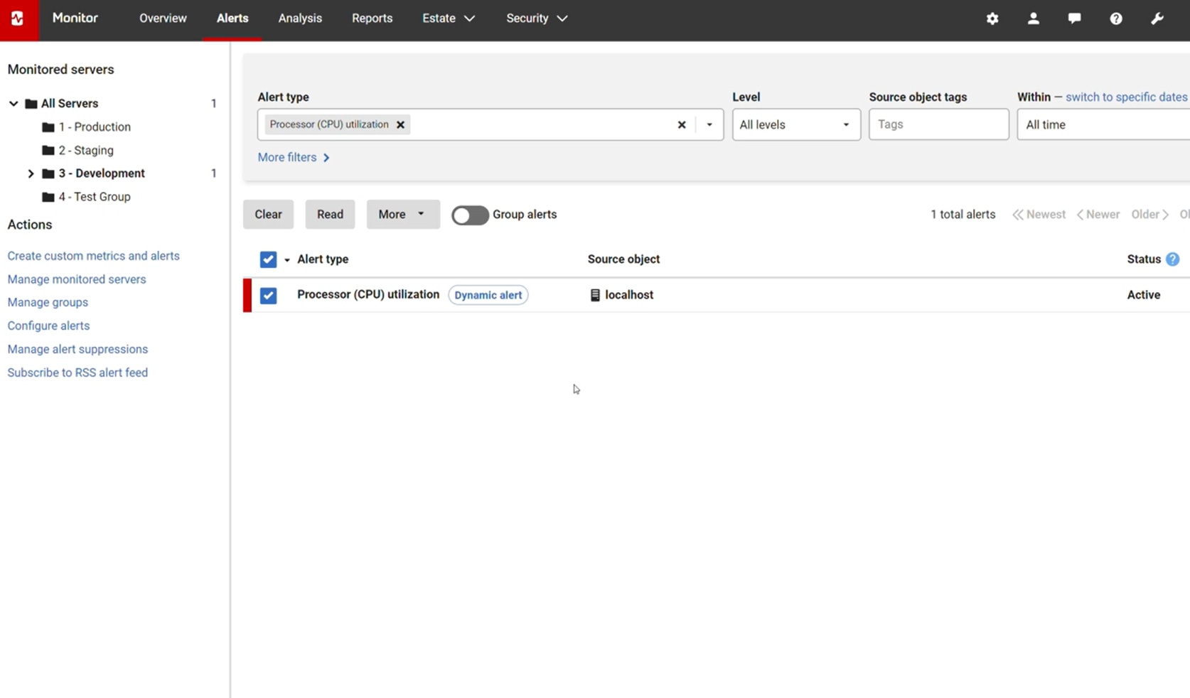Click the wrench tools icon
Viewport: 1190px width, 698px height.
pyautogui.click(x=1157, y=18)
